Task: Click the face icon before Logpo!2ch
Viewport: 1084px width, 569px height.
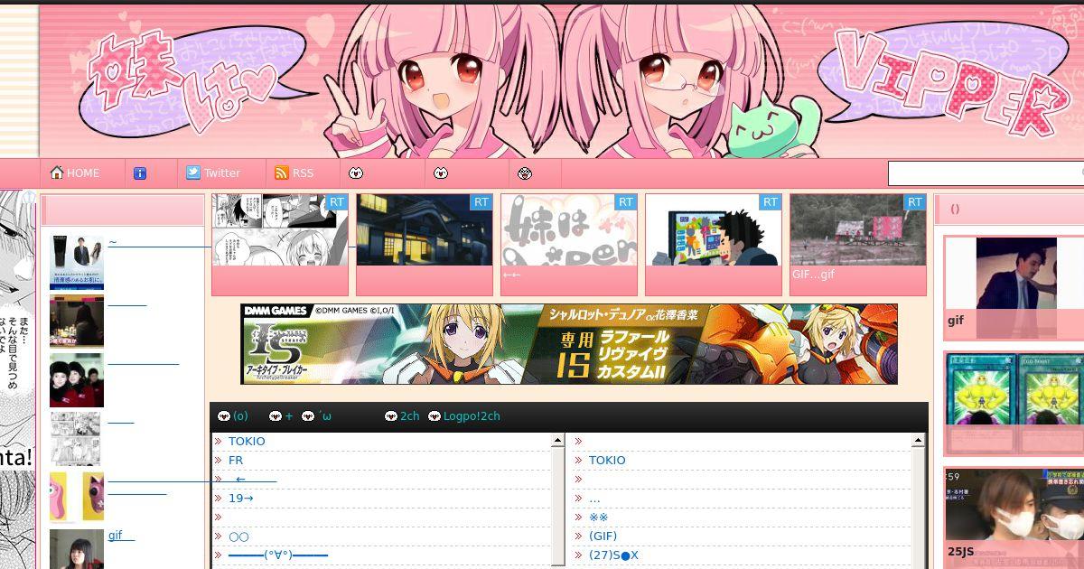Action: (435, 416)
